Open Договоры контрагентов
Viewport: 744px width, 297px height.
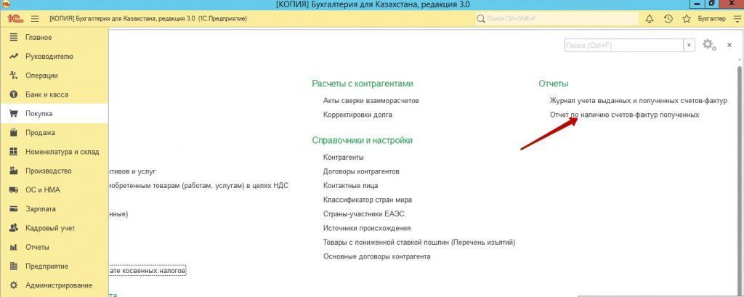[361, 171]
